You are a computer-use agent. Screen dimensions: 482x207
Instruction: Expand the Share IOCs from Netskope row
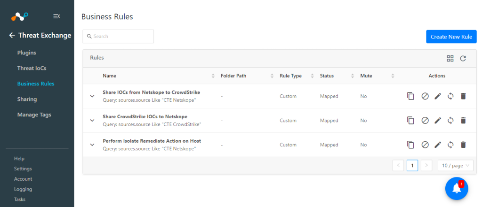tap(92, 96)
